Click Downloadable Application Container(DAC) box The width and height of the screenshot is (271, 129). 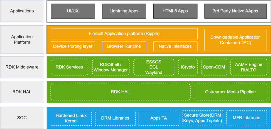coord(235,40)
